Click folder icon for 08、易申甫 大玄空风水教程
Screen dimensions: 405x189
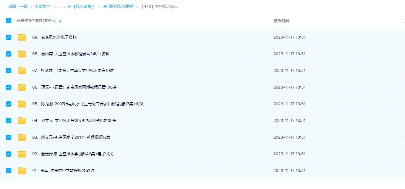click(x=22, y=54)
